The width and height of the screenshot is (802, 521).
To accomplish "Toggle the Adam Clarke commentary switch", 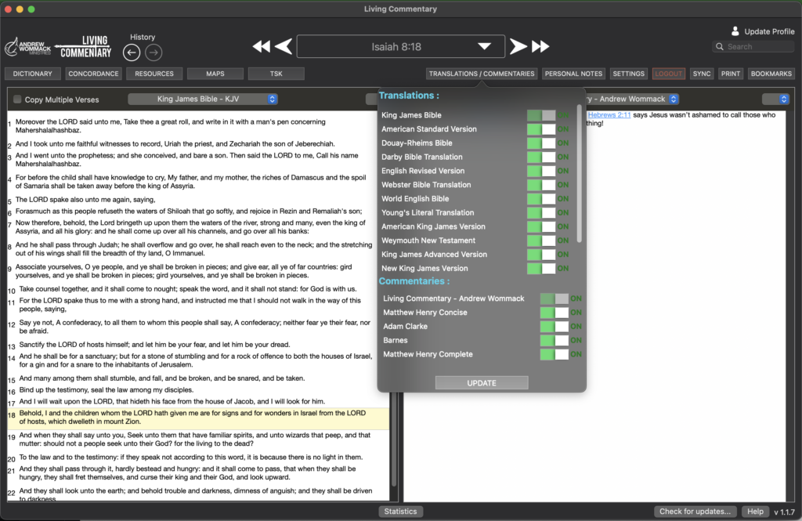I will pos(554,327).
